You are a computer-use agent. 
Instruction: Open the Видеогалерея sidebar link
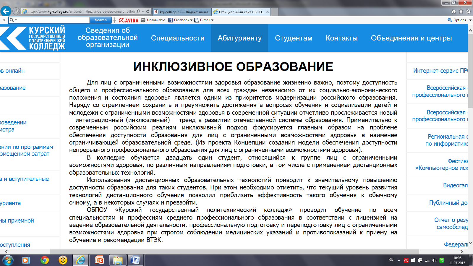(455, 185)
